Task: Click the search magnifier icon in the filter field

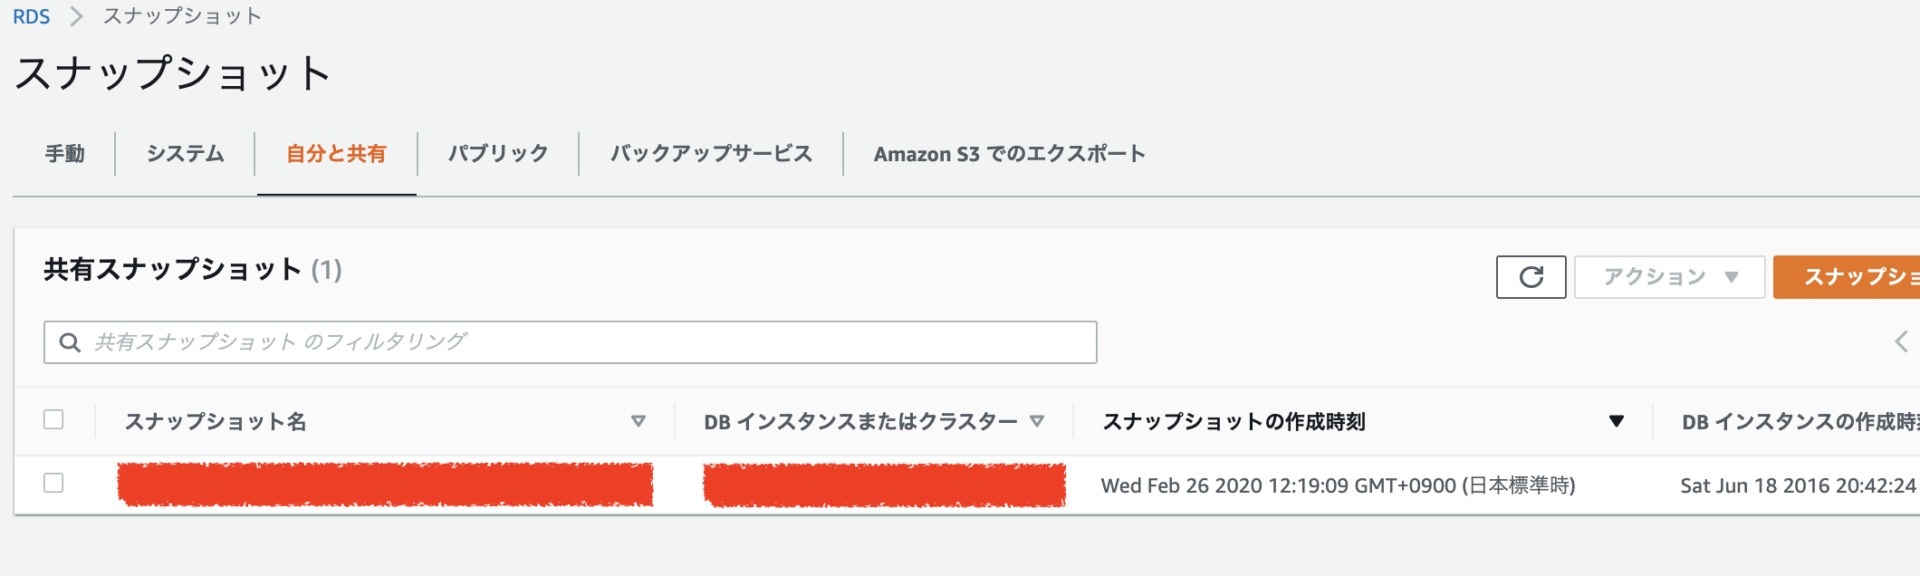Action: point(71,341)
